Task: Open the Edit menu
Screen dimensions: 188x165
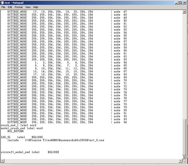Action: (x=10, y=7)
